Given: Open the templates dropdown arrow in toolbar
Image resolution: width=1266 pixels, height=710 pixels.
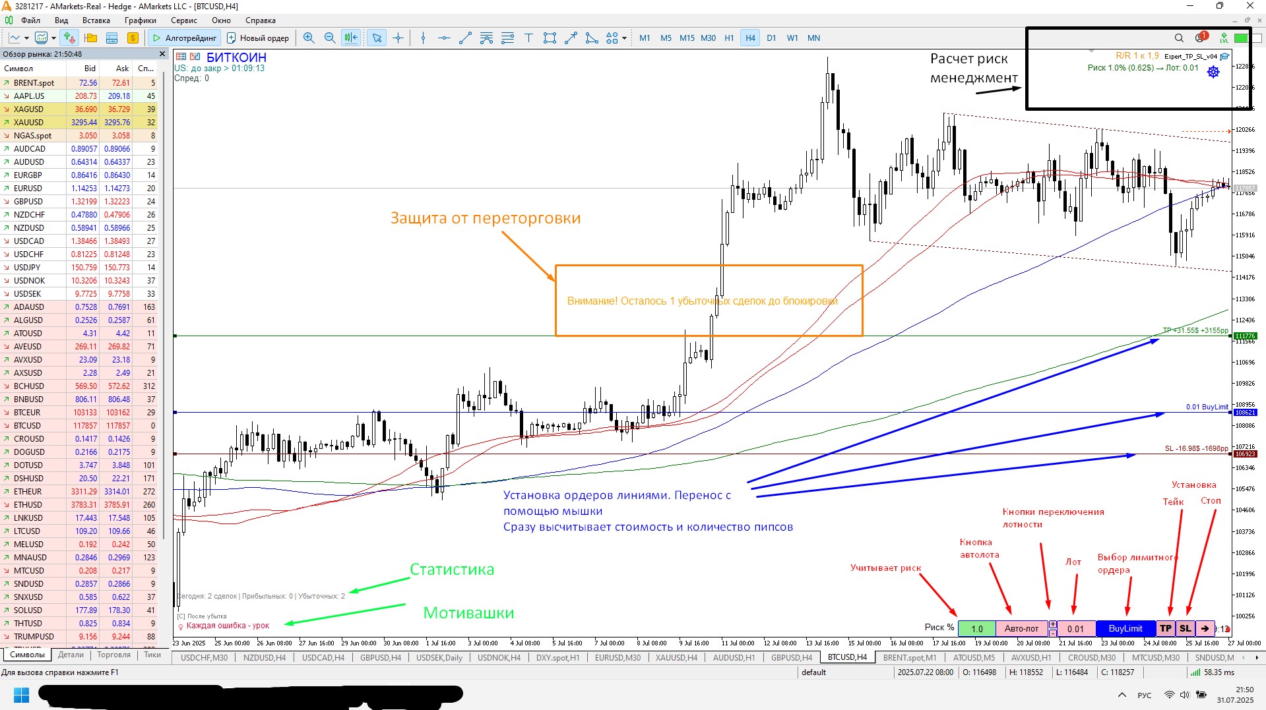Looking at the screenshot, I should point(53,38).
